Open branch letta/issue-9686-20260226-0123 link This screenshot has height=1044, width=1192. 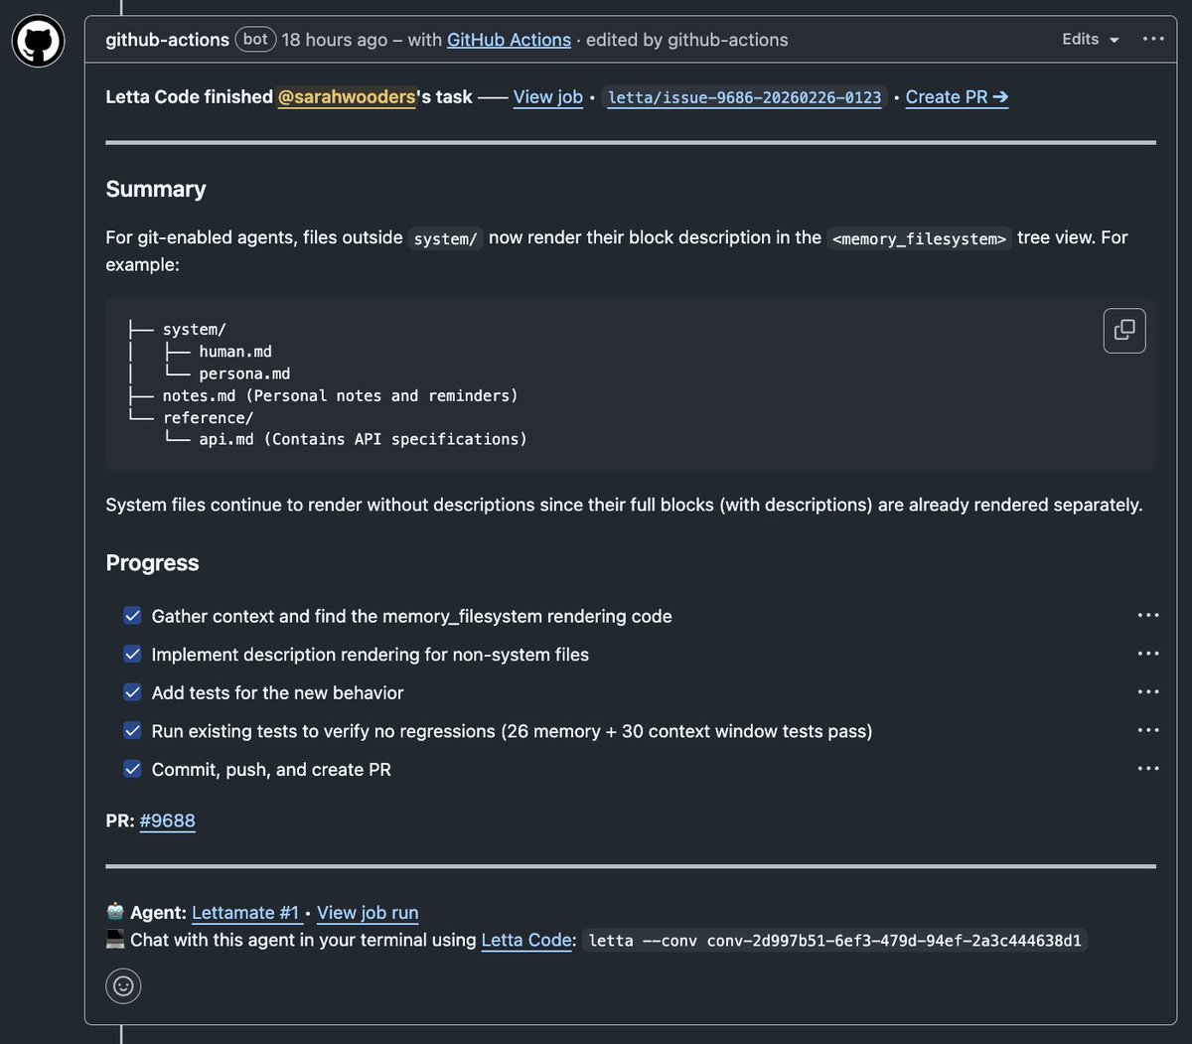pos(744,97)
